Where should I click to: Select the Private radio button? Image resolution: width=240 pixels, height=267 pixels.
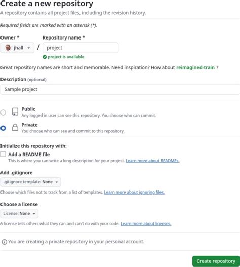click(3, 128)
